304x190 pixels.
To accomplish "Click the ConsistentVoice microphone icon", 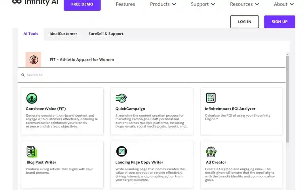I will point(32,98).
